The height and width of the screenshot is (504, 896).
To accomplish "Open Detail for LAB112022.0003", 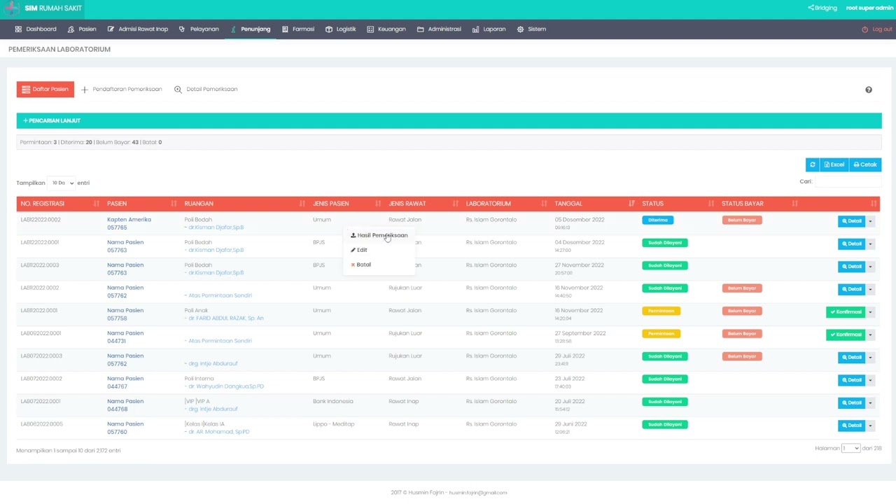I will point(852,267).
